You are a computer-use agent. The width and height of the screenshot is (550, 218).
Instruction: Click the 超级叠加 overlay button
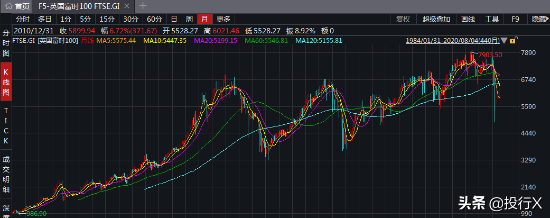click(436, 19)
